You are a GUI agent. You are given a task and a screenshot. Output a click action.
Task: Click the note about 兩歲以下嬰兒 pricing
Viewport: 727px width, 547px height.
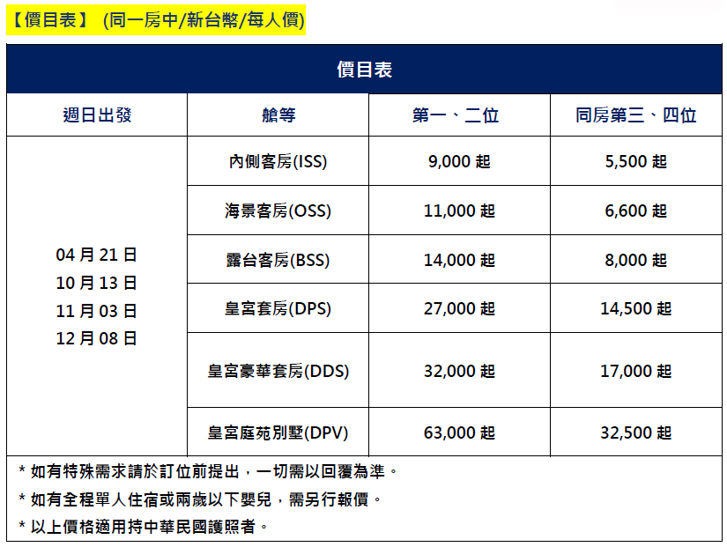(201, 499)
